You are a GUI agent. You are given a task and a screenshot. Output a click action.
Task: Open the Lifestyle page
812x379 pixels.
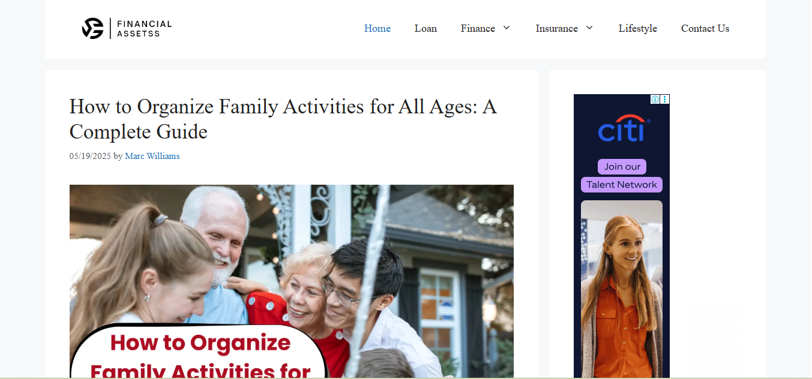coord(638,28)
